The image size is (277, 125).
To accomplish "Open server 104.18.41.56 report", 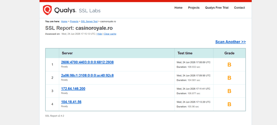I will pos(71,102).
